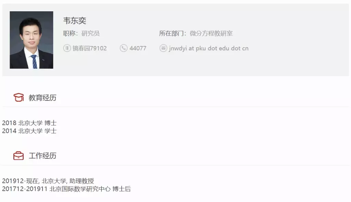Click the 2018 北京大学 博士 entry
The width and height of the screenshot is (351, 202).
[x=29, y=123]
